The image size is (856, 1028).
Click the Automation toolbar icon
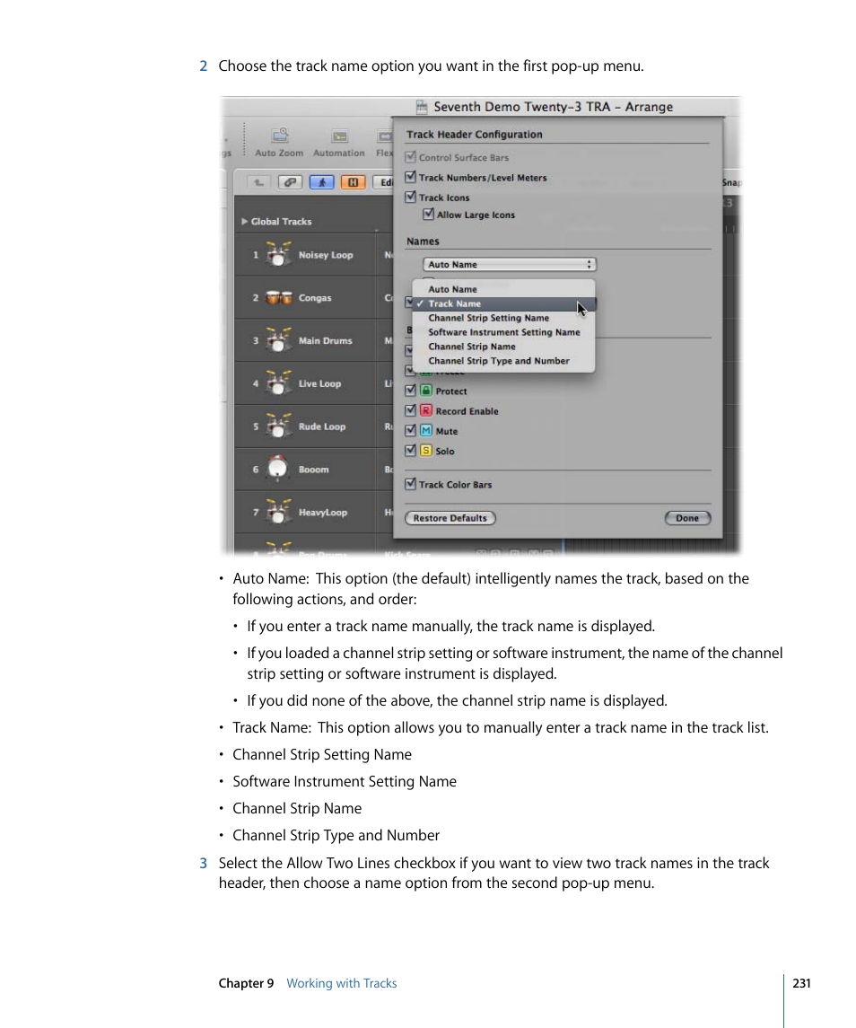tap(339, 136)
